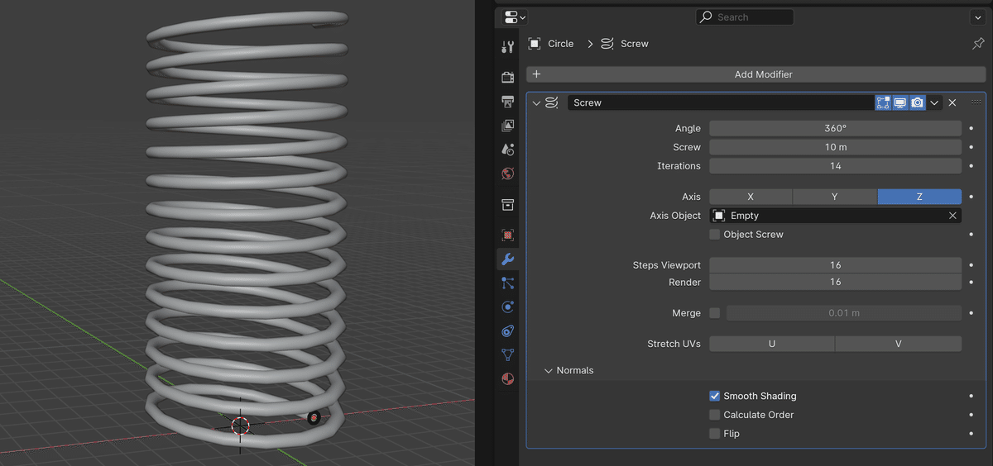Click the Merge distance 0.01 m field
Image resolution: width=993 pixels, height=466 pixels.
(x=844, y=313)
